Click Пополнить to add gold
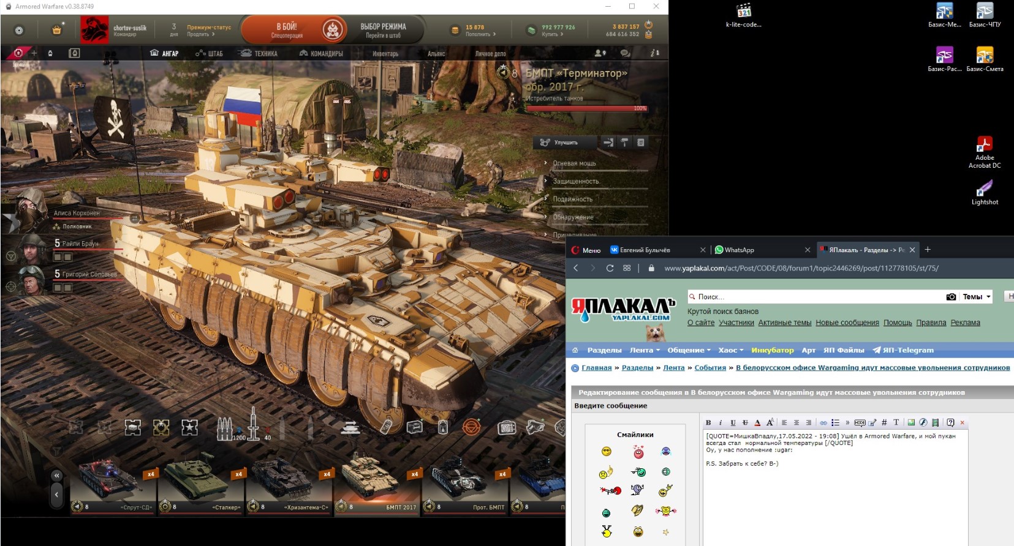 coord(480,34)
